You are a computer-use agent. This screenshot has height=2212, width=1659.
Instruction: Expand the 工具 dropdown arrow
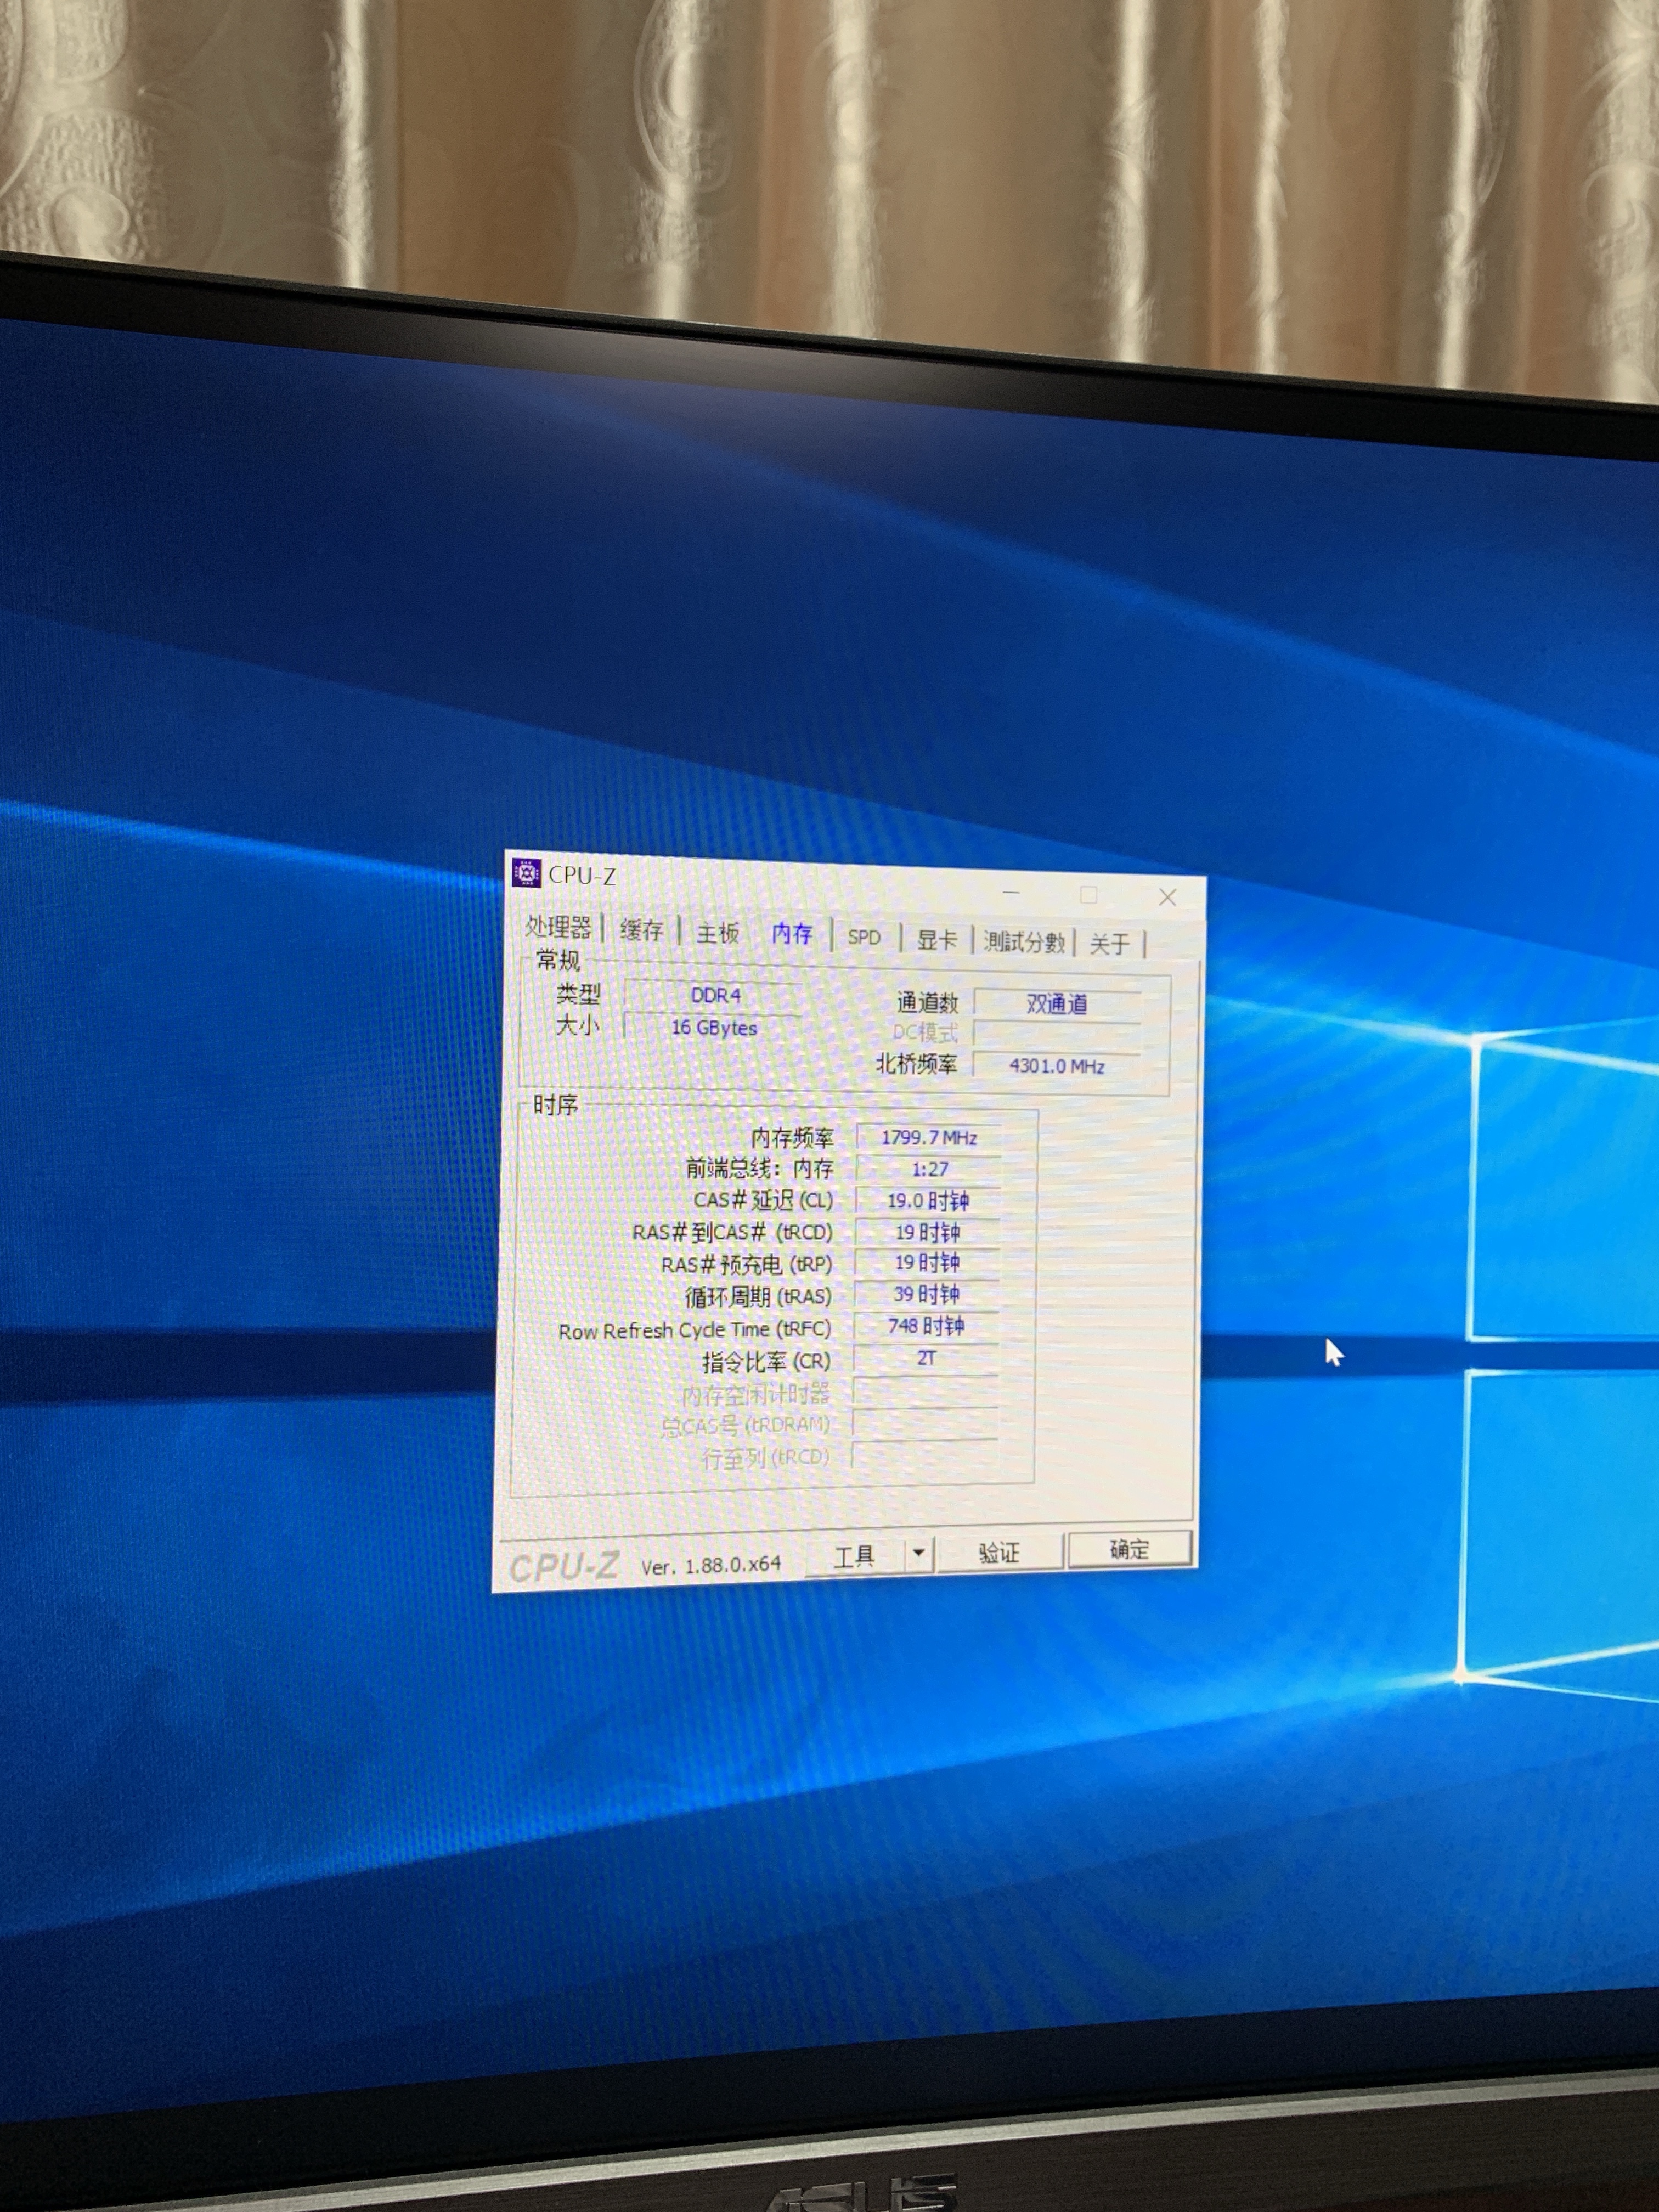point(918,1553)
